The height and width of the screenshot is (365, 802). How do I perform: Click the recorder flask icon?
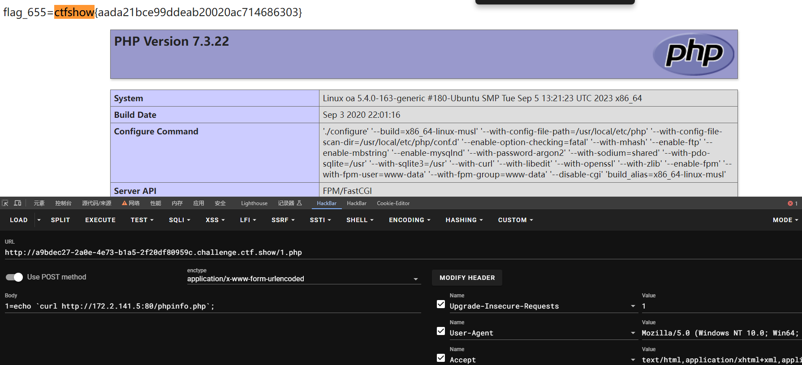(299, 203)
